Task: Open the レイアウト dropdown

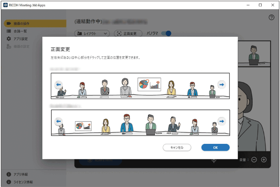Action: click(92, 34)
